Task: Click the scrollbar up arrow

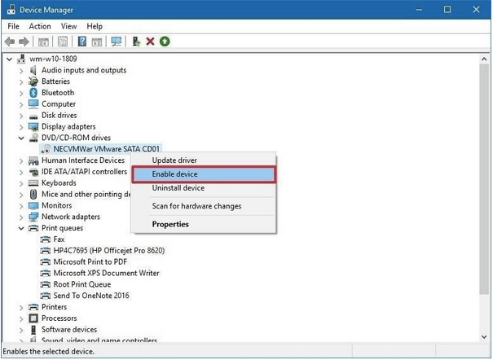Action: [484, 59]
